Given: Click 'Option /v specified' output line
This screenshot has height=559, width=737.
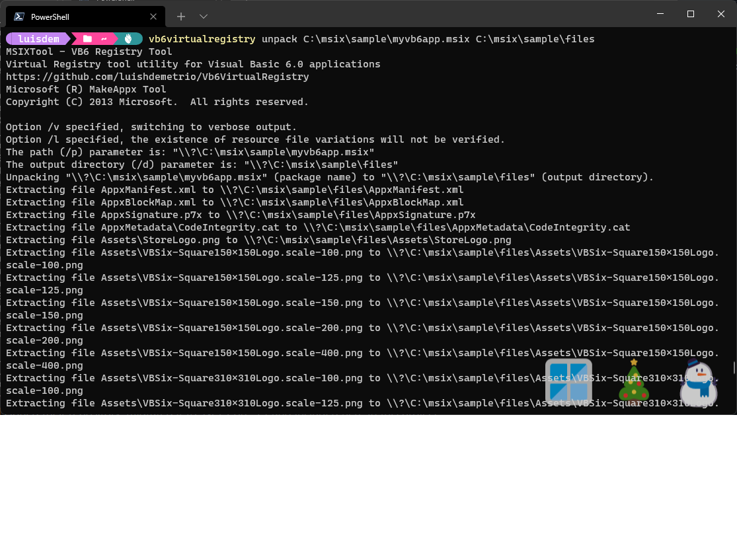Looking at the screenshot, I should point(151,127).
